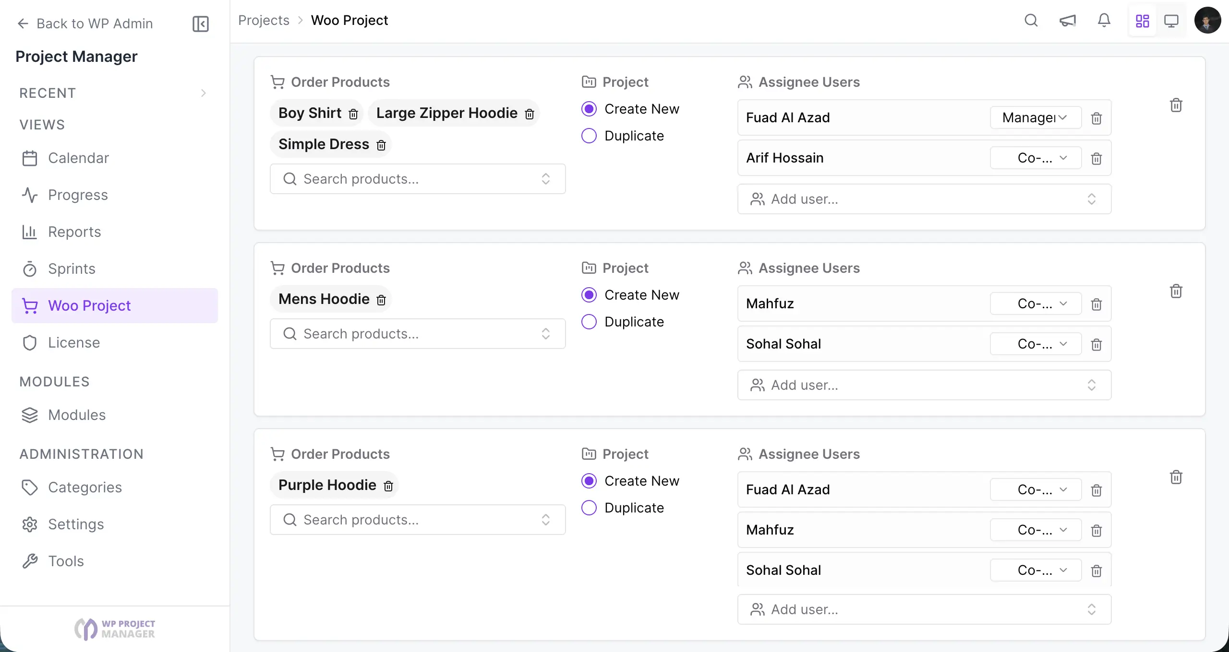The image size is (1229, 652).
Task: Open Settings page
Action: tap(114, 524)
